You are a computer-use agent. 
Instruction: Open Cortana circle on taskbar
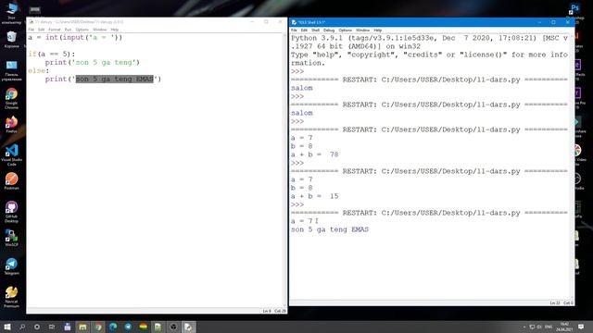(x=37, y=327)
